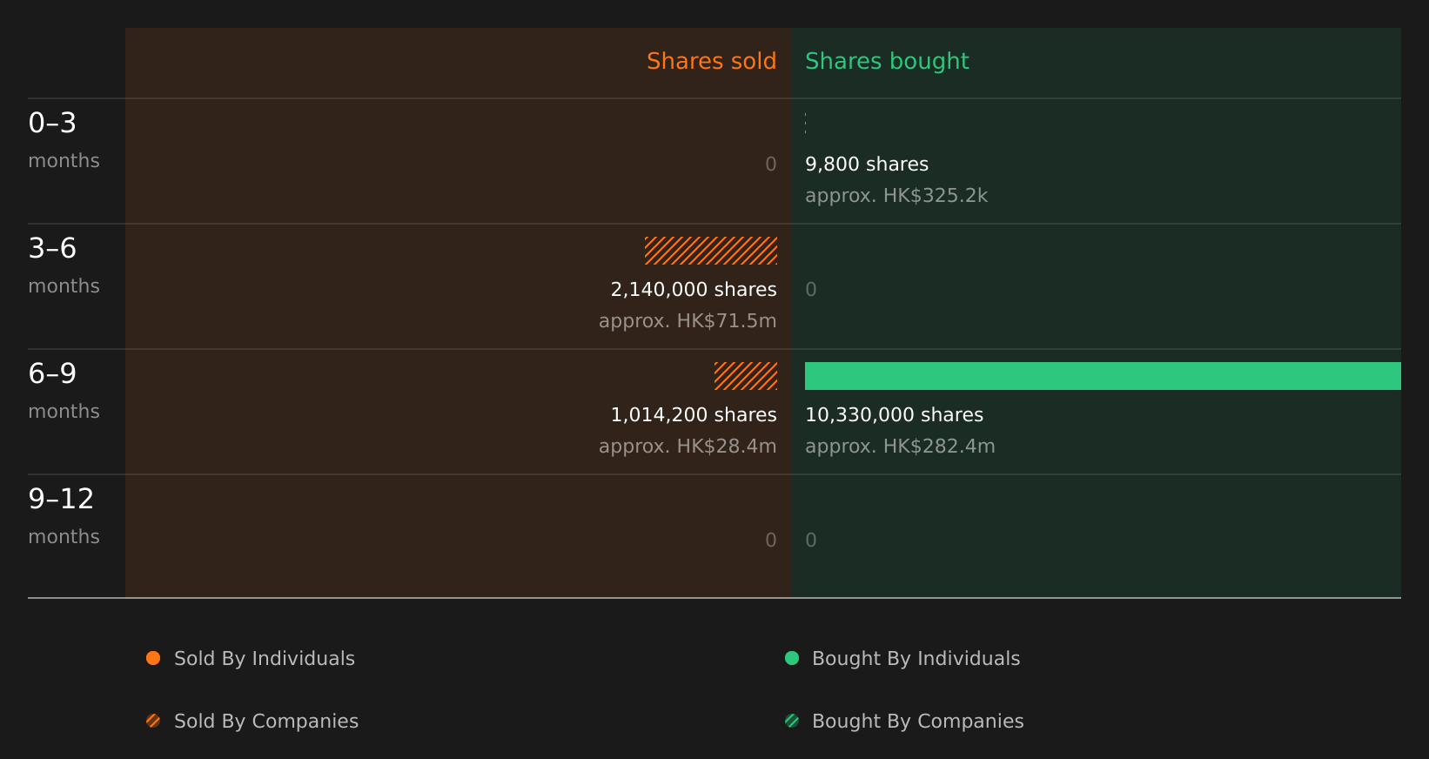This screenshot has width=1429, height=759.
Task: Click the sold 0 in 9–12 months row
Action: pos(771,541)
